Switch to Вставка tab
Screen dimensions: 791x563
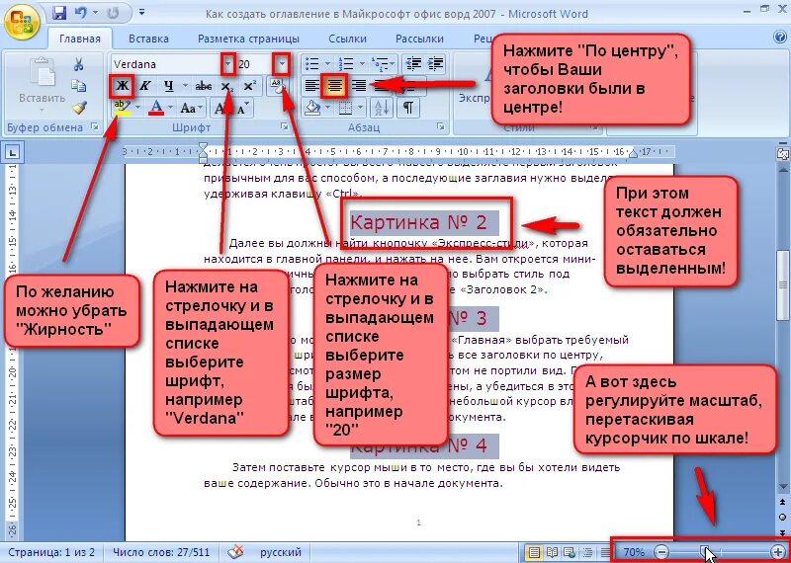point(148,39)
